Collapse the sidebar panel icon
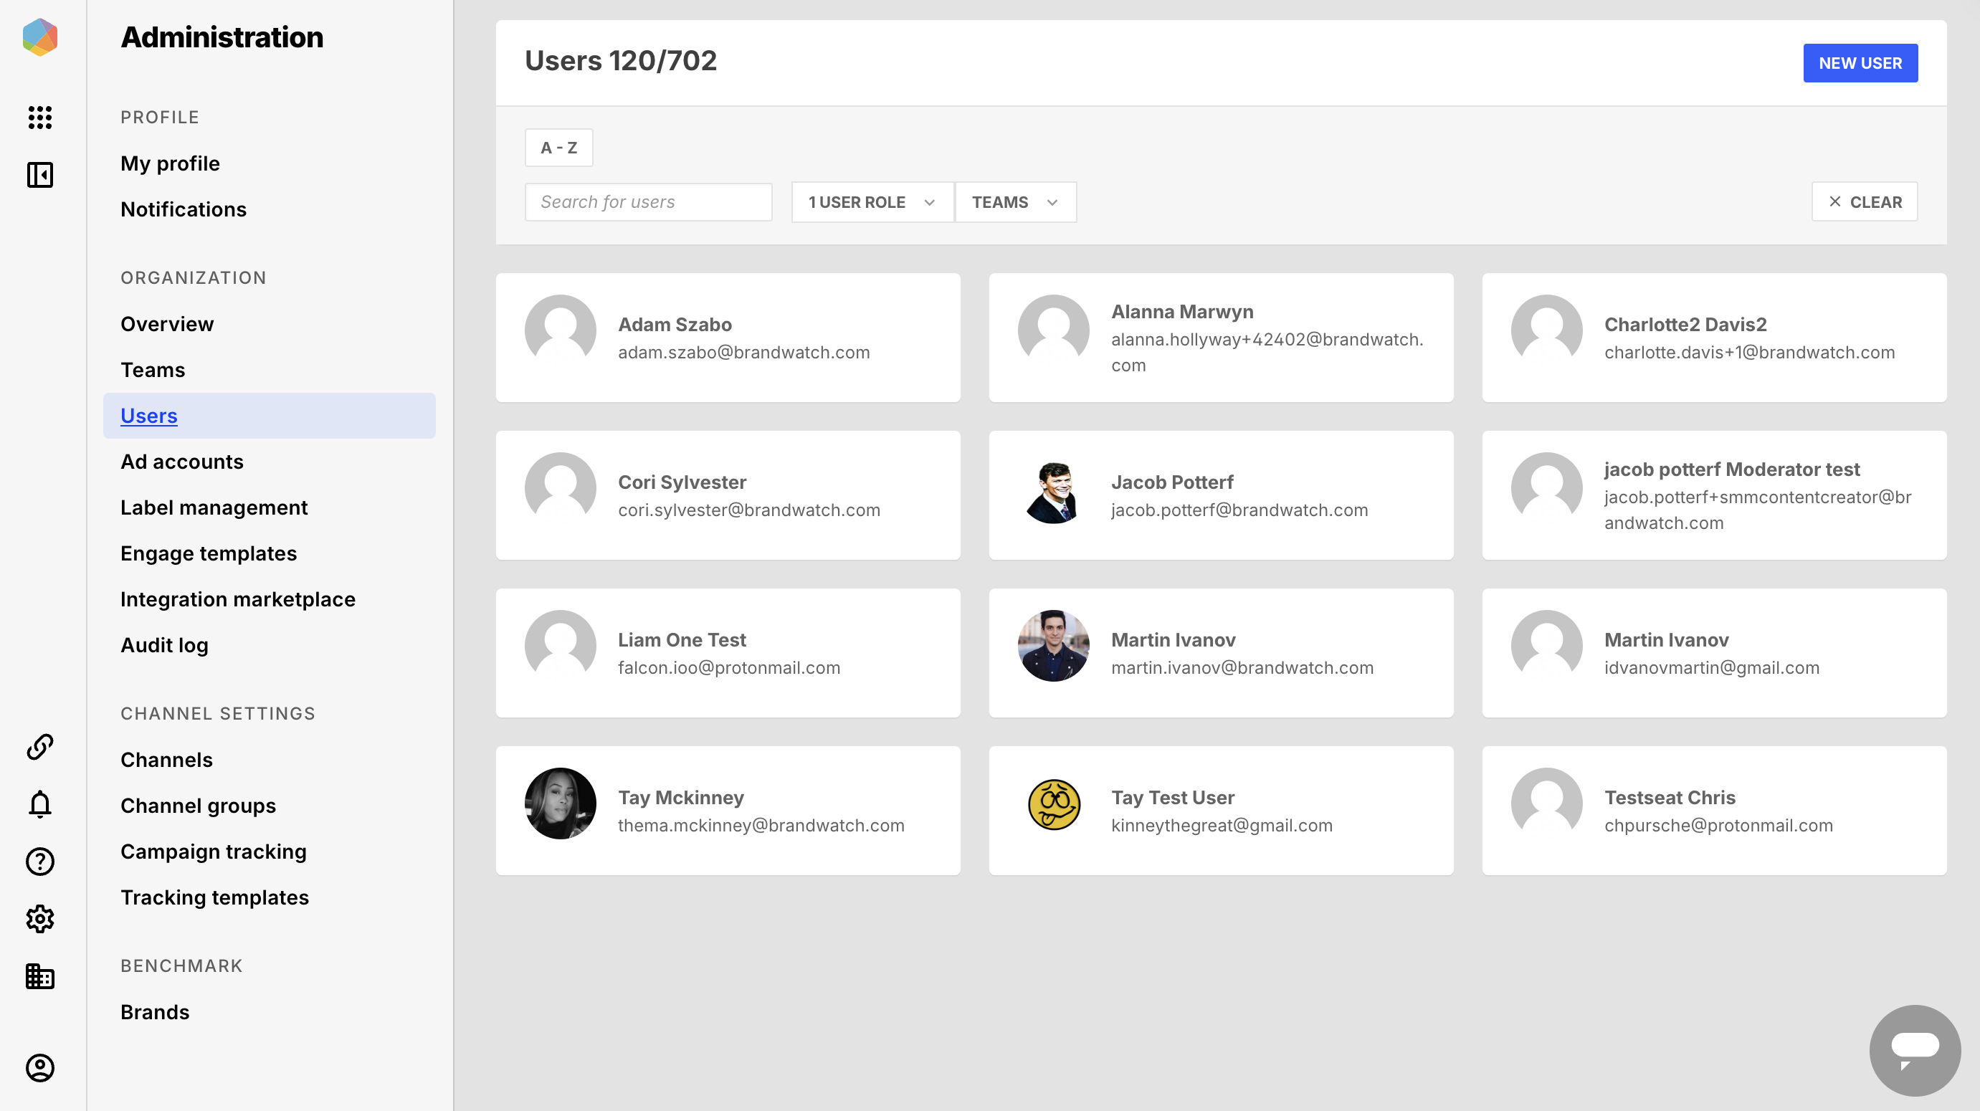 click(x=40, y=174)
